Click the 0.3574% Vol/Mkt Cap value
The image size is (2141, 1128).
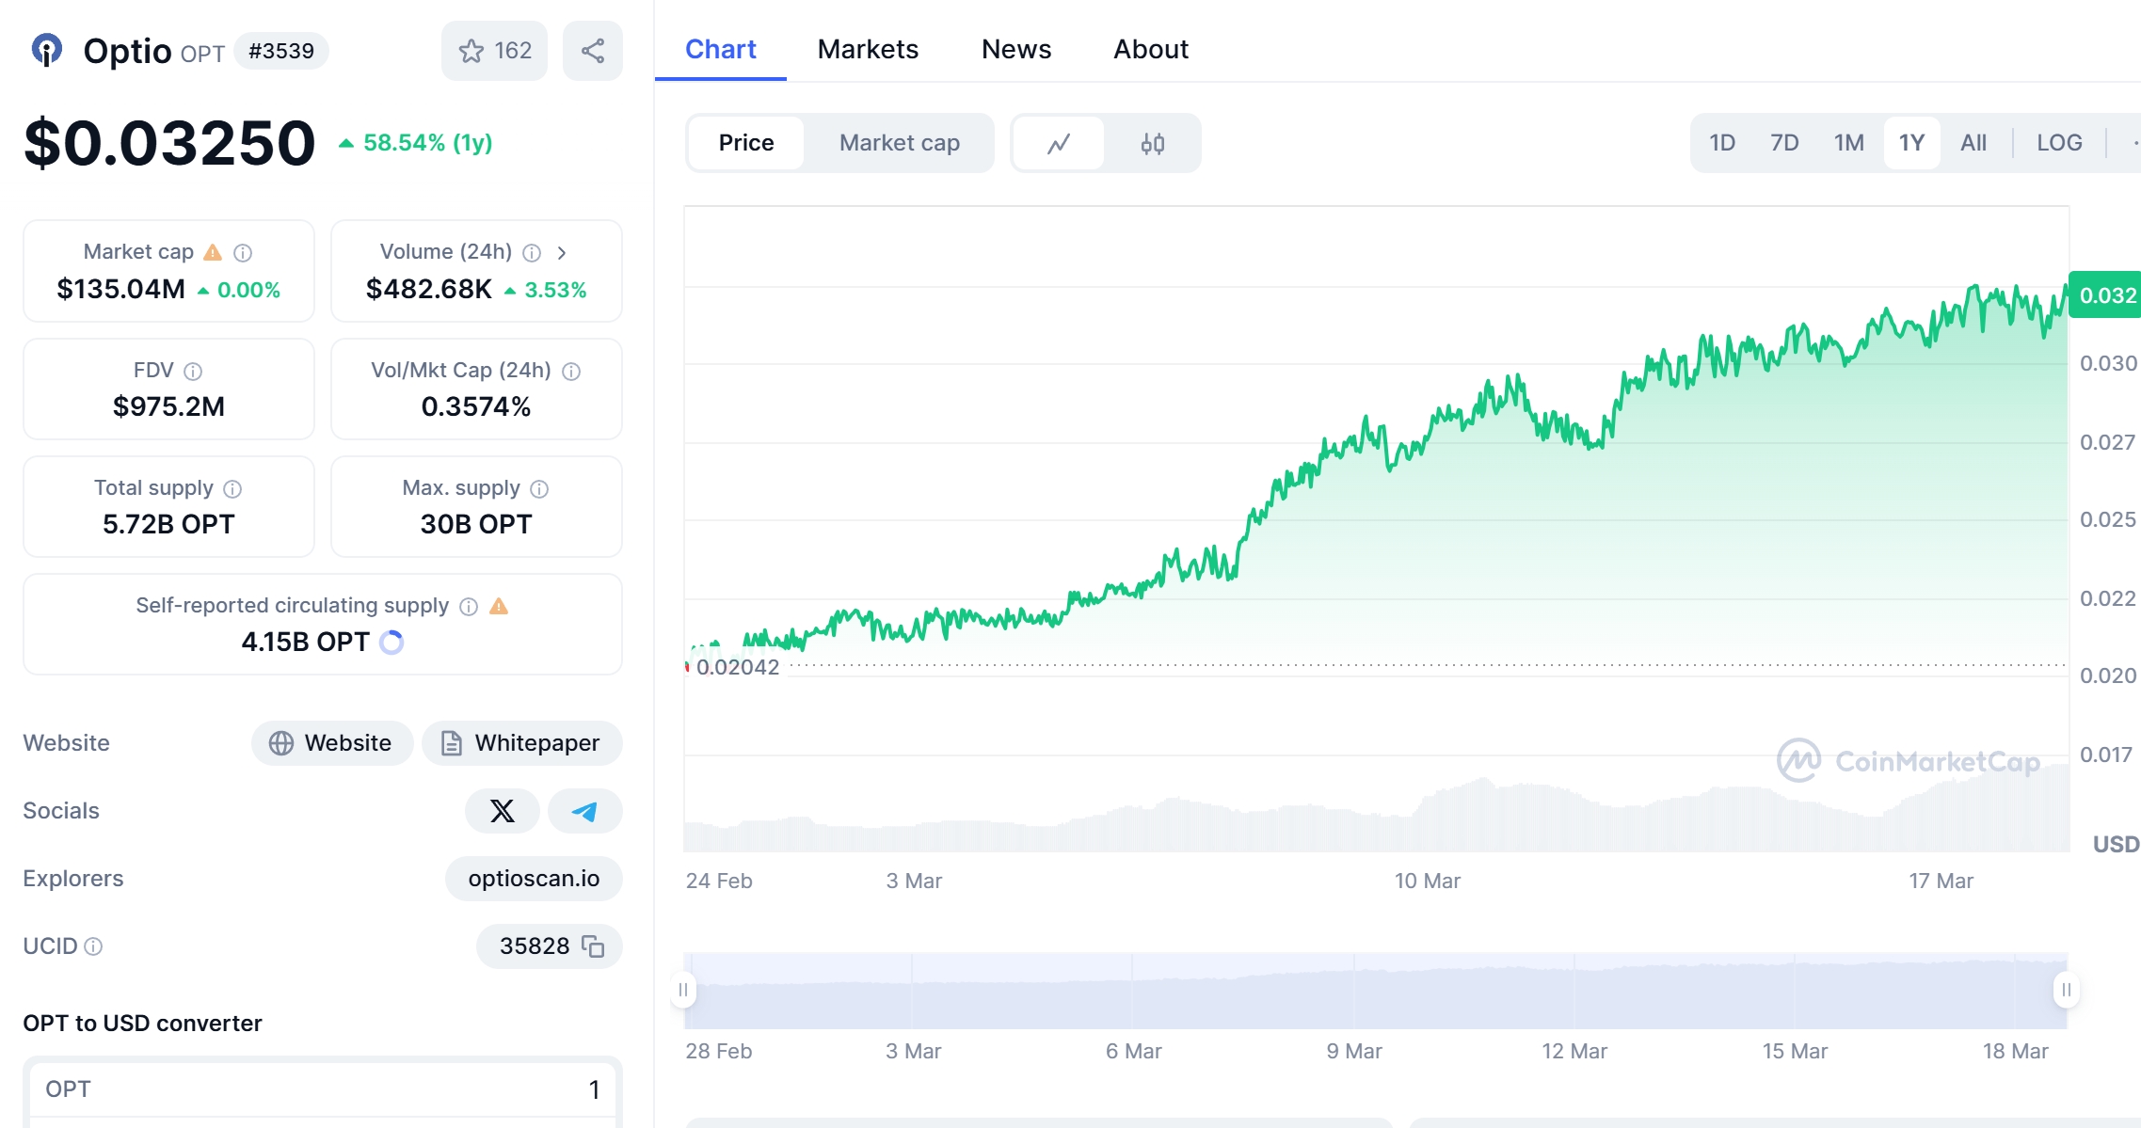point(476,406)
